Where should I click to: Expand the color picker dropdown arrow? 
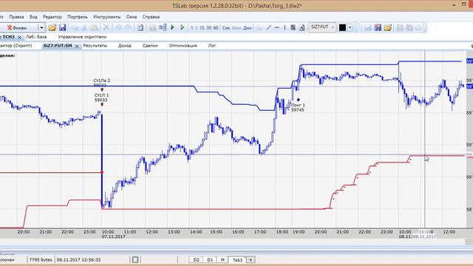[x=350, y=28]
